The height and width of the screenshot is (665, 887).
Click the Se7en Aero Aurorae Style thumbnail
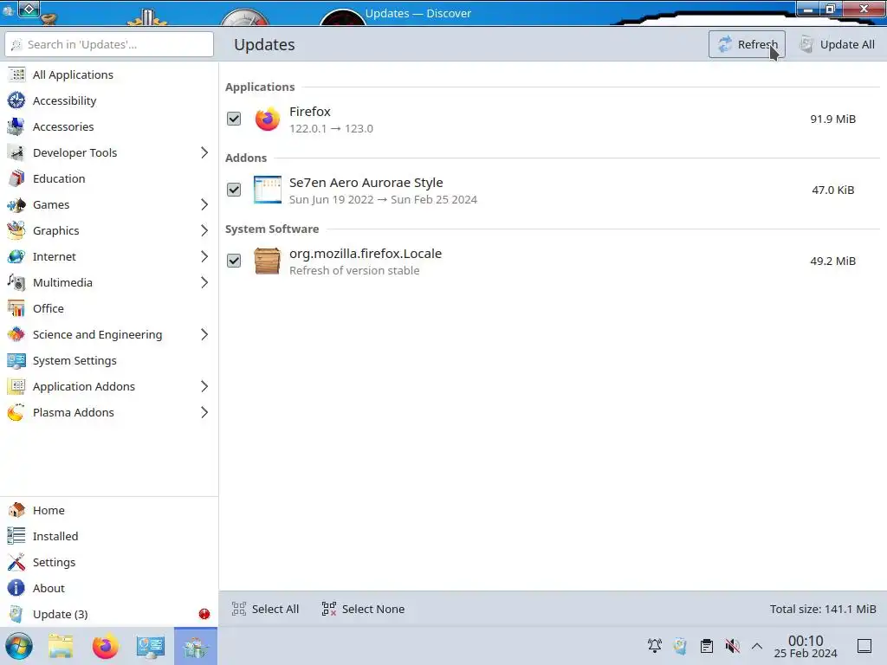pyautogui.click(x=267, y=190)
